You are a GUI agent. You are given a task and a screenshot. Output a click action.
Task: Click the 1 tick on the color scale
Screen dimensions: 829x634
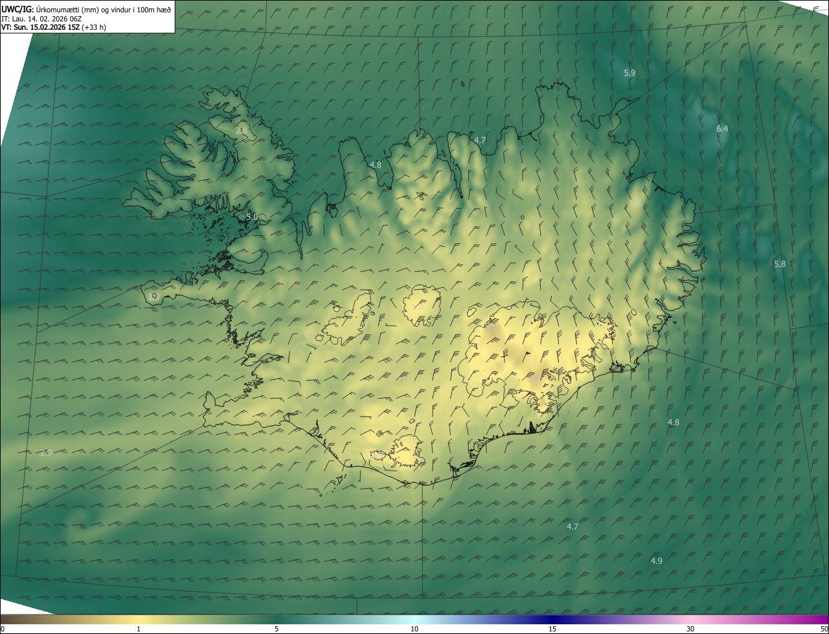coord(139,629)
